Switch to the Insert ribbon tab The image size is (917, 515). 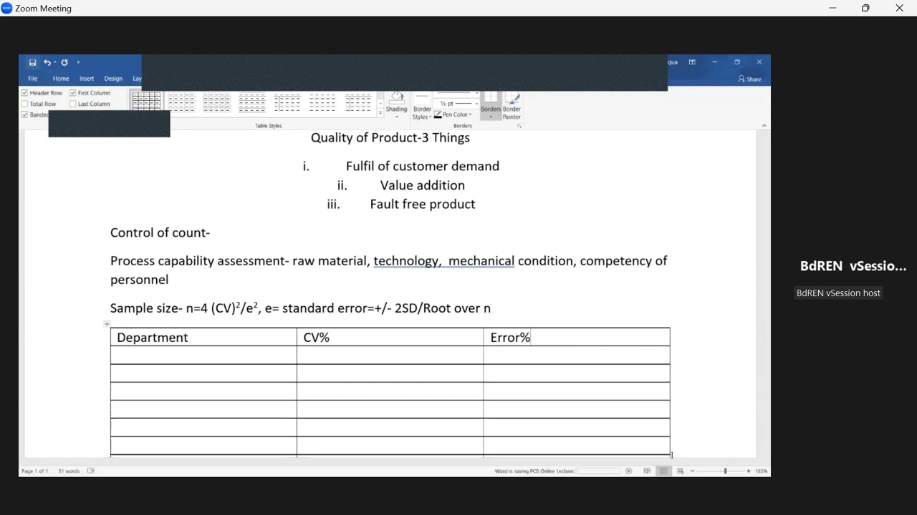pos(87,79)
